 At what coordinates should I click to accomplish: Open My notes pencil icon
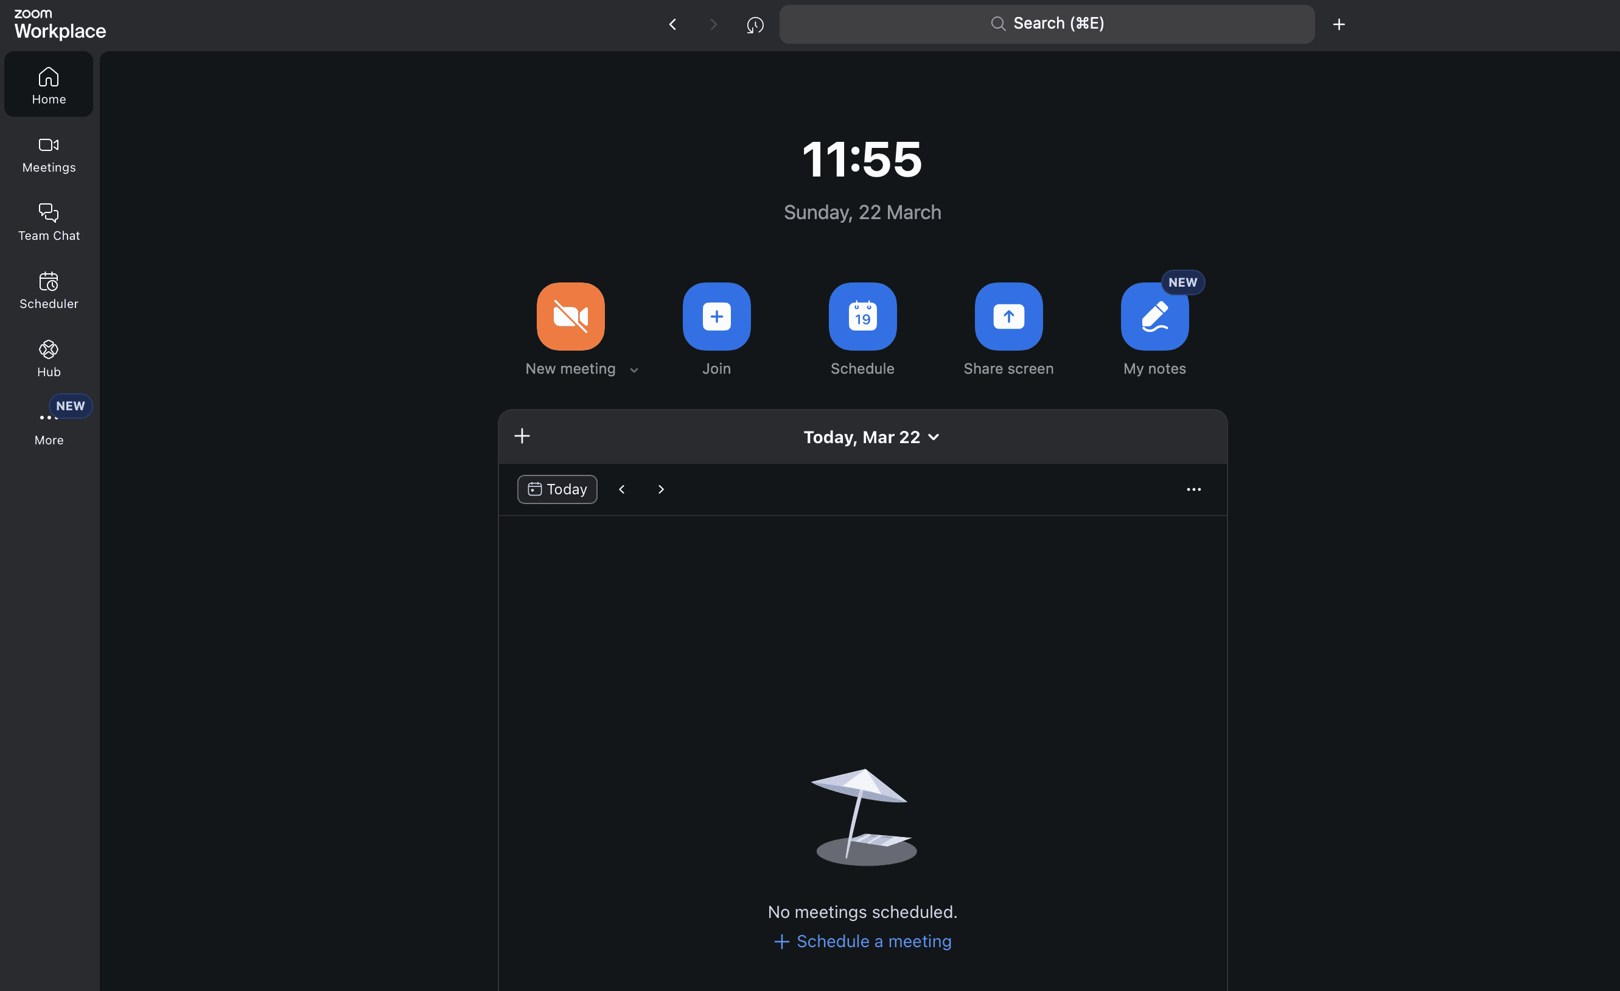pyautogui.click(x=1154, y=317)
